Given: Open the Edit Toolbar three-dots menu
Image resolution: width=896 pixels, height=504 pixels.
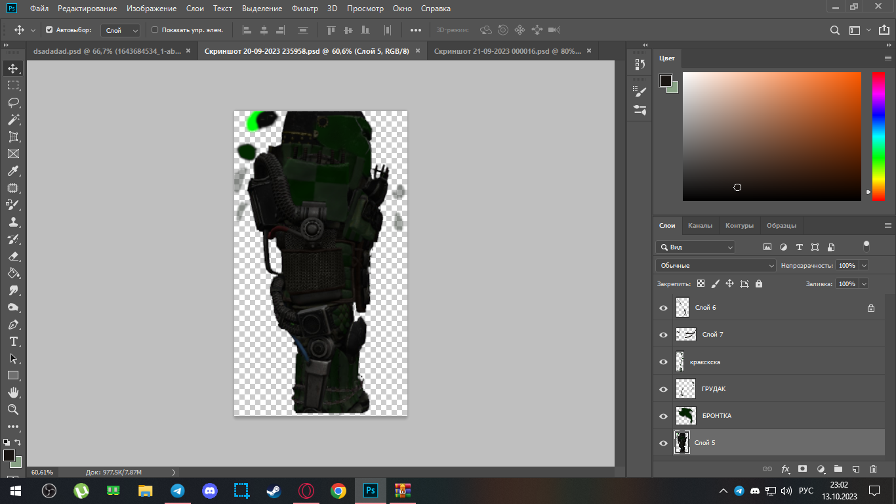Looking at the screenshot, I should 13,427.
